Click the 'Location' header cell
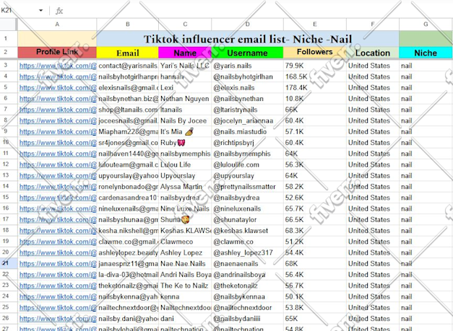 pyautogui.click(x=373, y=53)
